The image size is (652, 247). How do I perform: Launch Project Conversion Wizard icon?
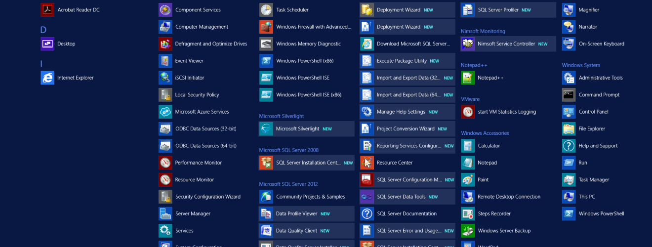coord(367,129)
